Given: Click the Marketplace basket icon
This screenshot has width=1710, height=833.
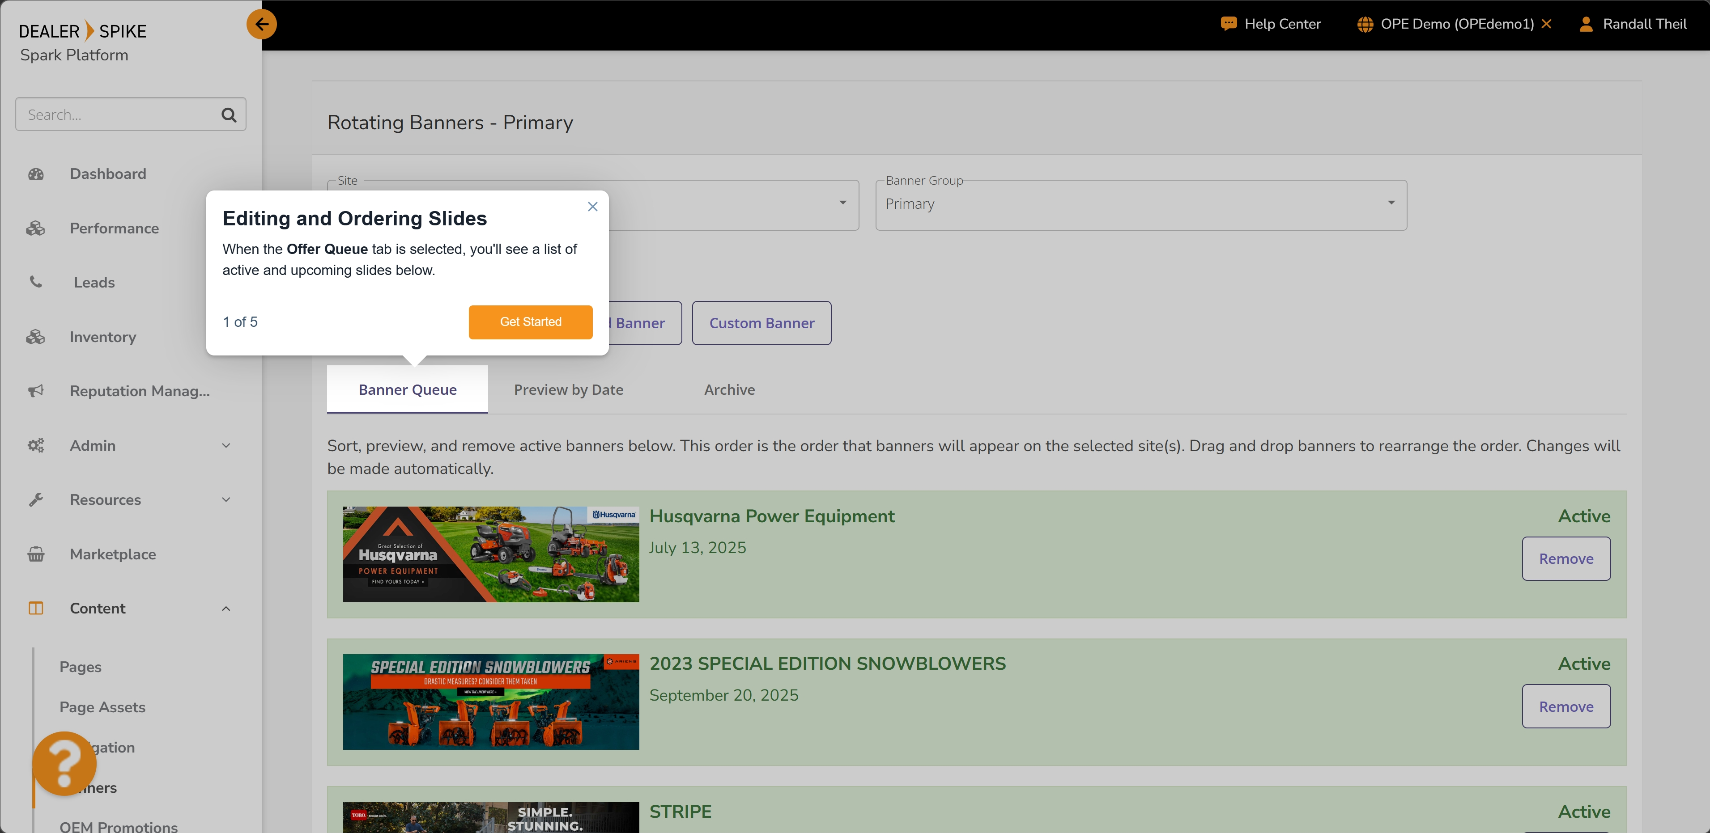Looking at the screenshot, I should (36, 554).
